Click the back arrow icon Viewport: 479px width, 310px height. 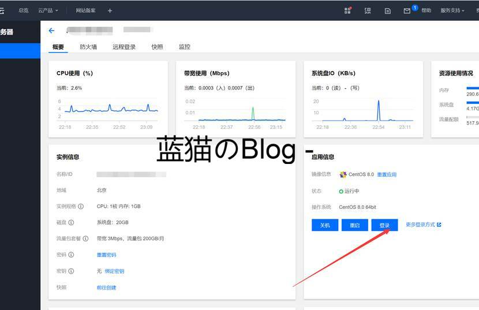click(x=51, y=31)
